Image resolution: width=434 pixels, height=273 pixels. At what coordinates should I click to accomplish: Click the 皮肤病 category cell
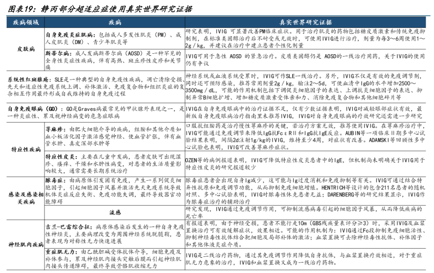click(x=23, y=50)
